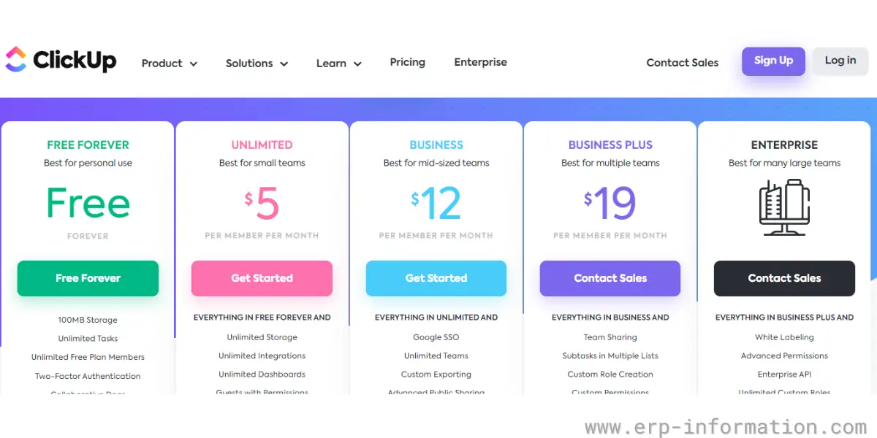Open the Pricing menu item
This screenshot has width=877, height=438.
407,62
